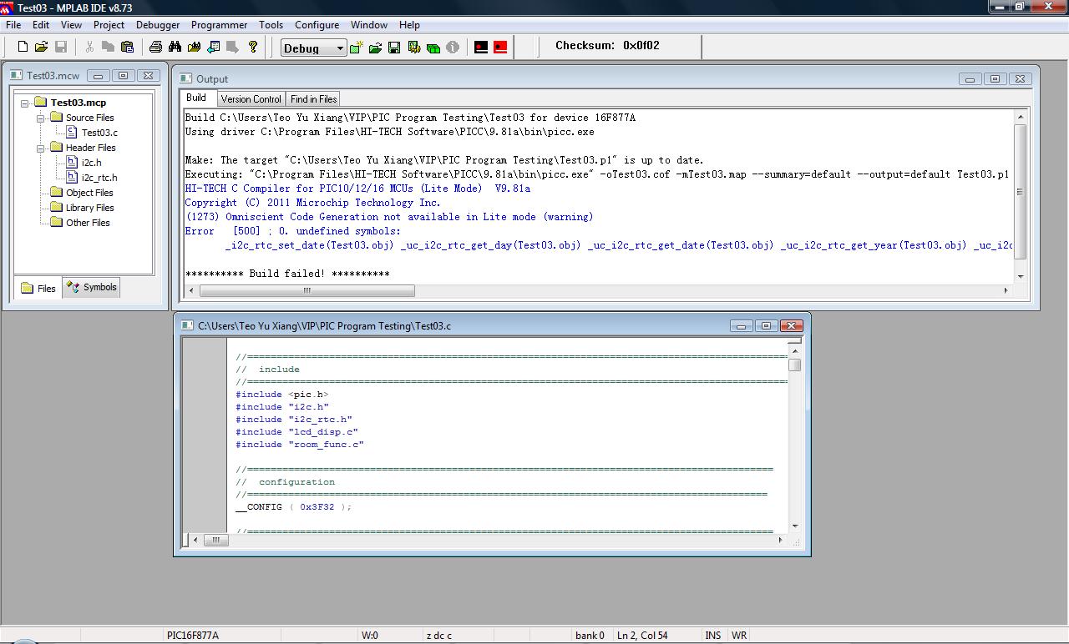Maximize the Output window
This screenshot has width=1069, height=644.
(995, 78)
